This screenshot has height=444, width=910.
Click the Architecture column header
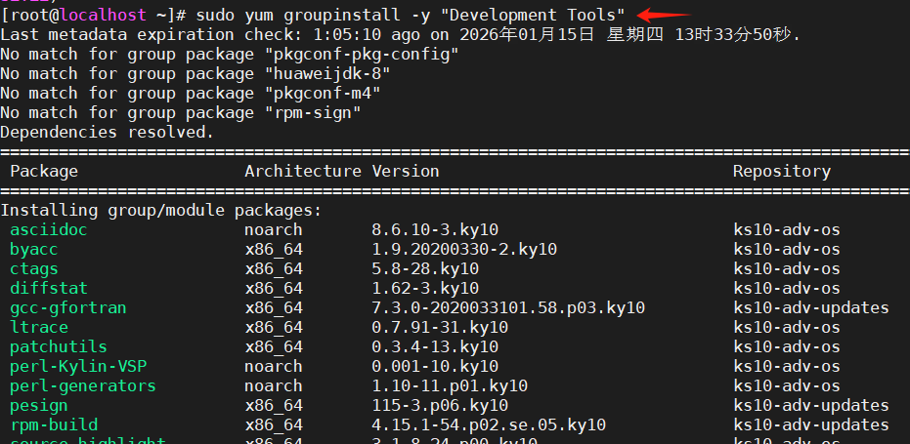(303, 171)
